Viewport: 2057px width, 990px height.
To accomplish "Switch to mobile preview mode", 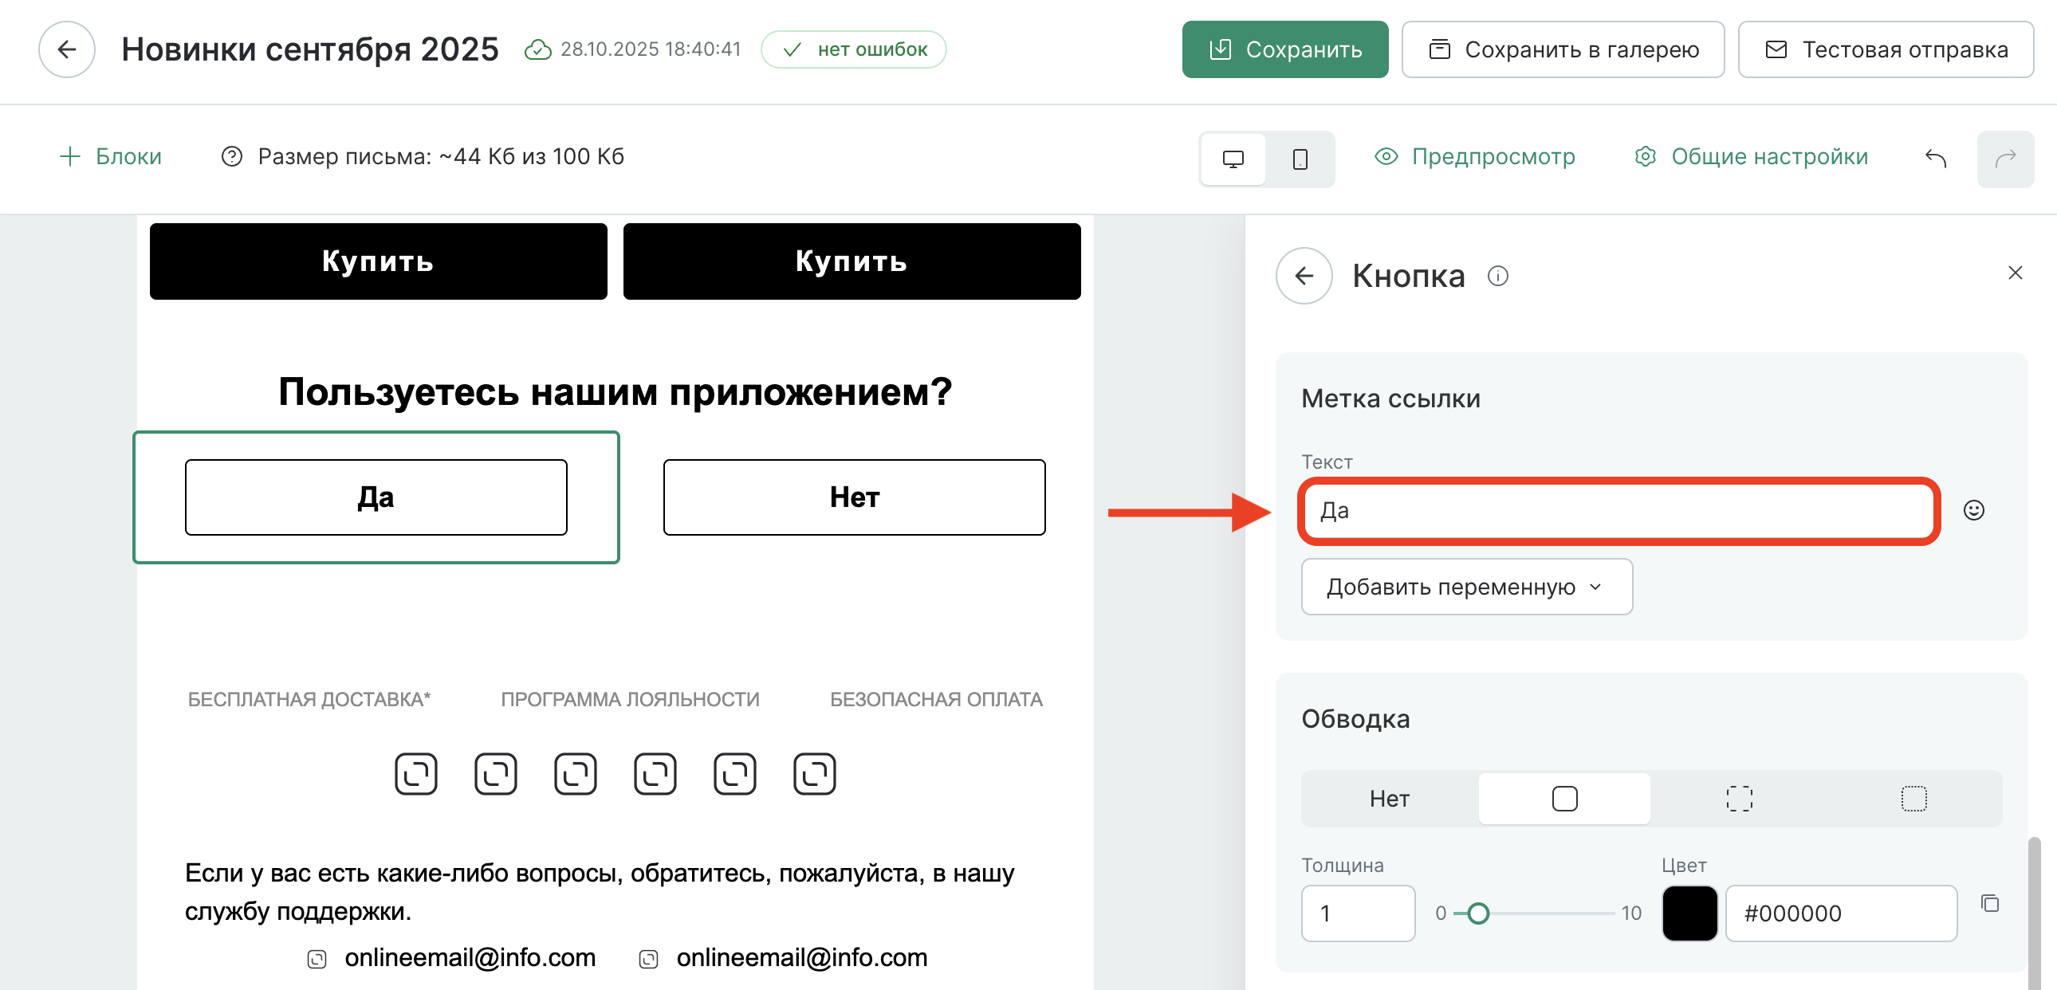I will [1300, 159].
